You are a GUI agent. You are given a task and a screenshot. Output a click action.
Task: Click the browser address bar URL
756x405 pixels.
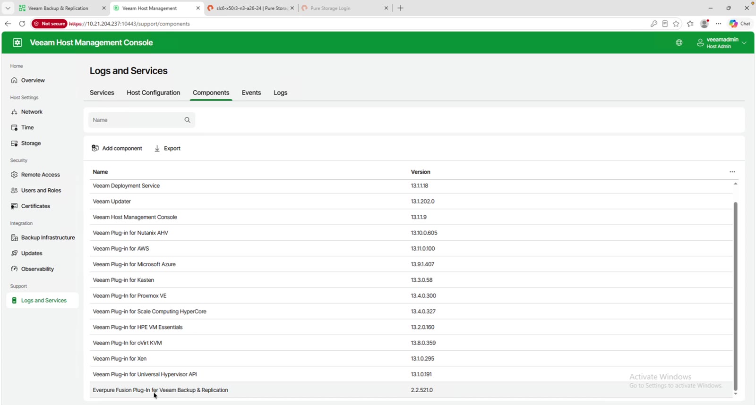[x=129, y=24]
